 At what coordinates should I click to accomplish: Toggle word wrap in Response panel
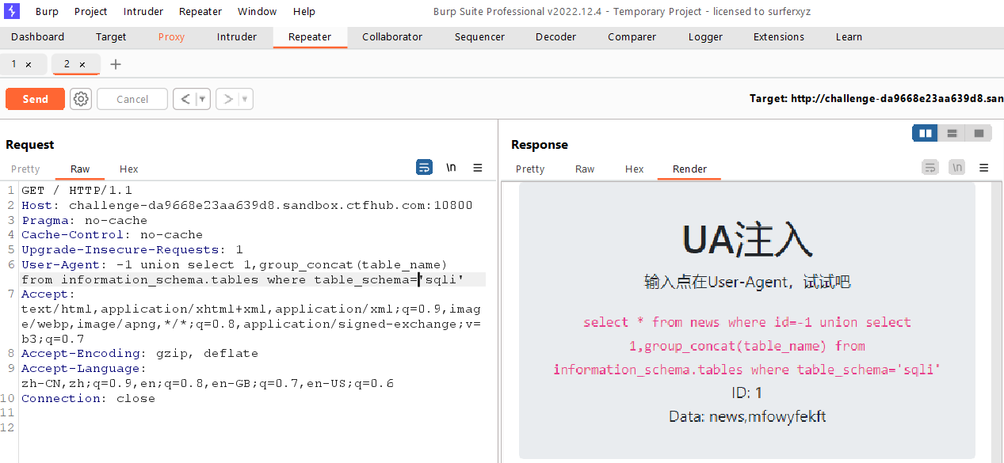[930, 168]
